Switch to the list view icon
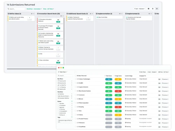This screenshot has height=131, width=175. point(153,9)
